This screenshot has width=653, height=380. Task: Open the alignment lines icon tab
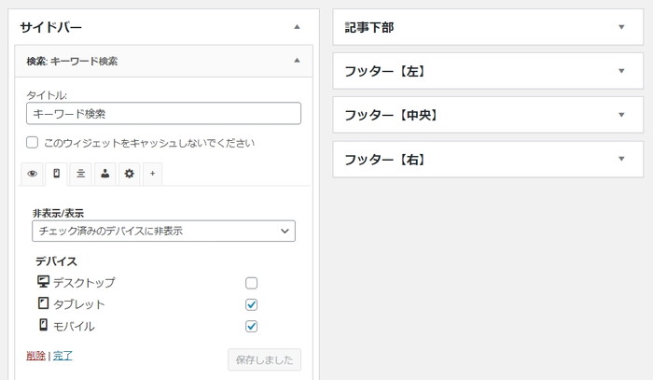(81, 174)
